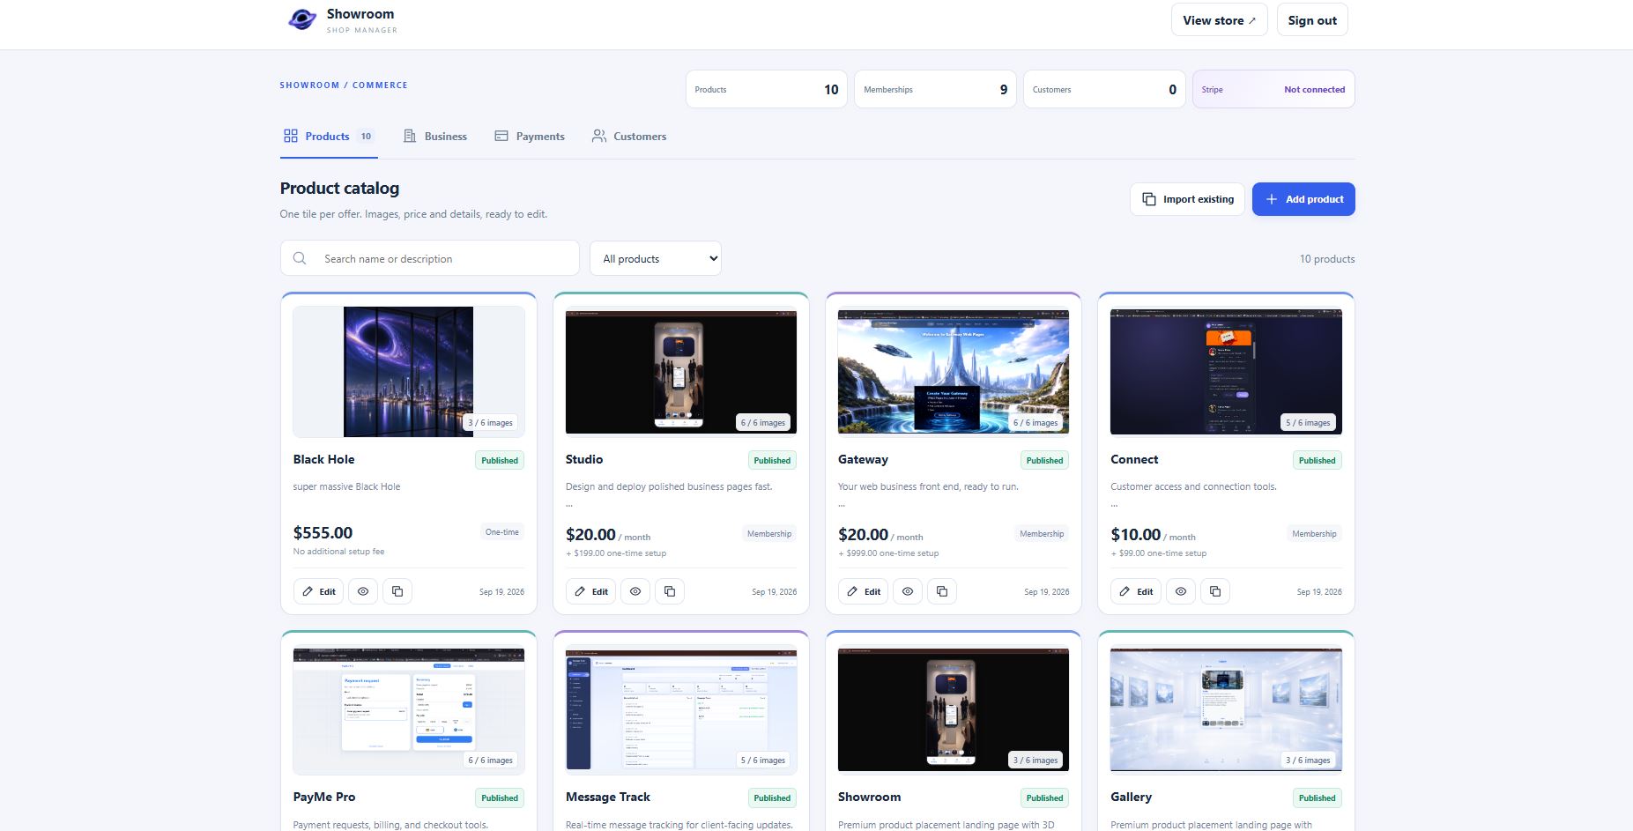Screen dimensions: 1633x831
Task: Open the Message Track product thumbnail
Action: 681,710
